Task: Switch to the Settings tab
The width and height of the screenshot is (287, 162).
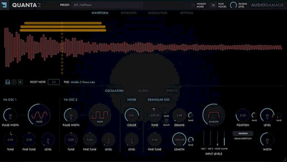Action: [187, 13]
